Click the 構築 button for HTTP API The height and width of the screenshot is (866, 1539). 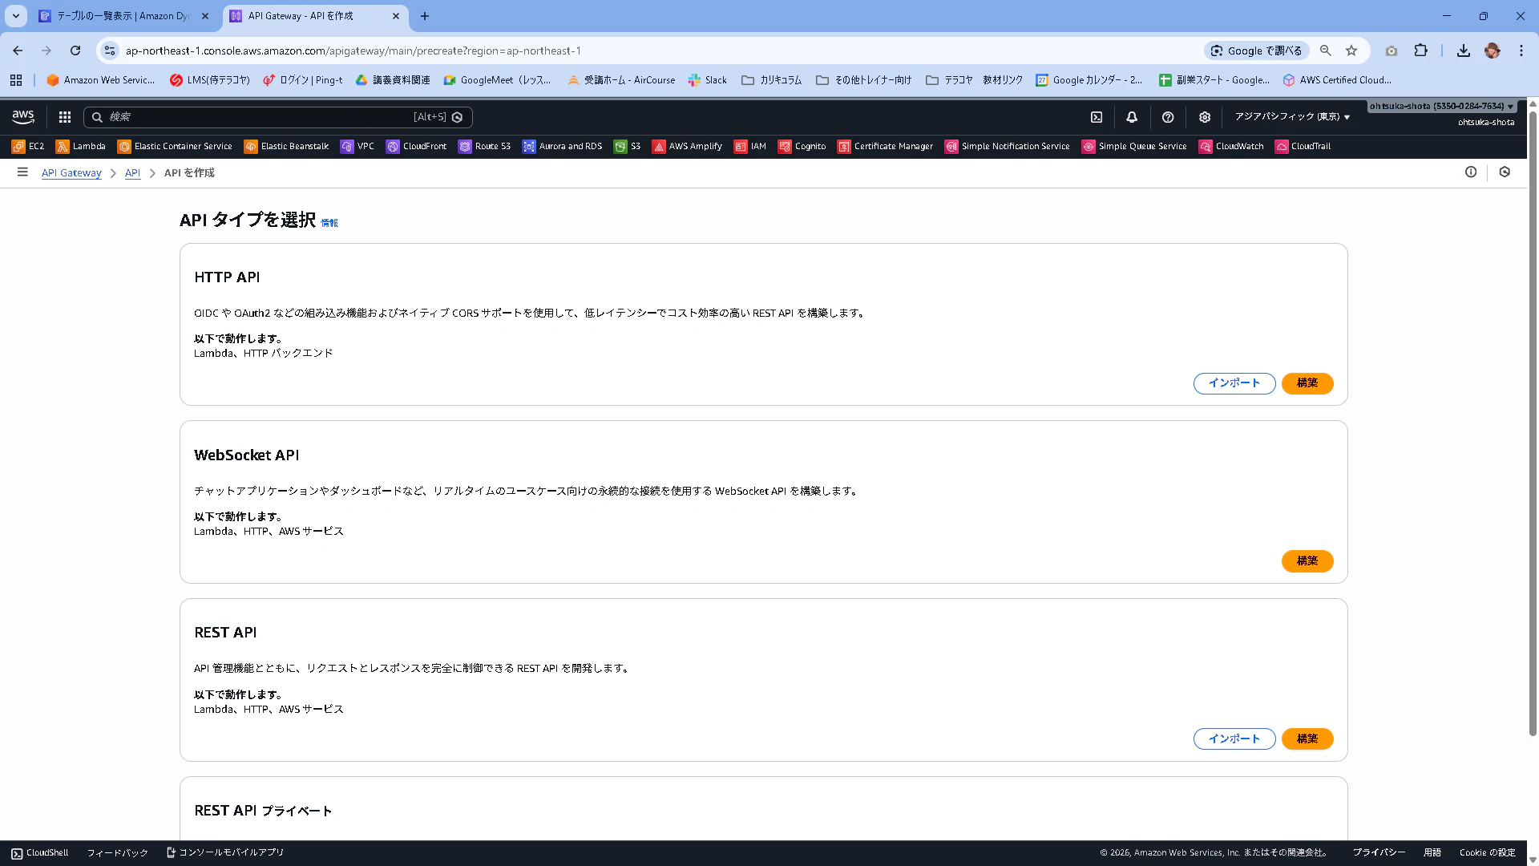point(1307,383)
